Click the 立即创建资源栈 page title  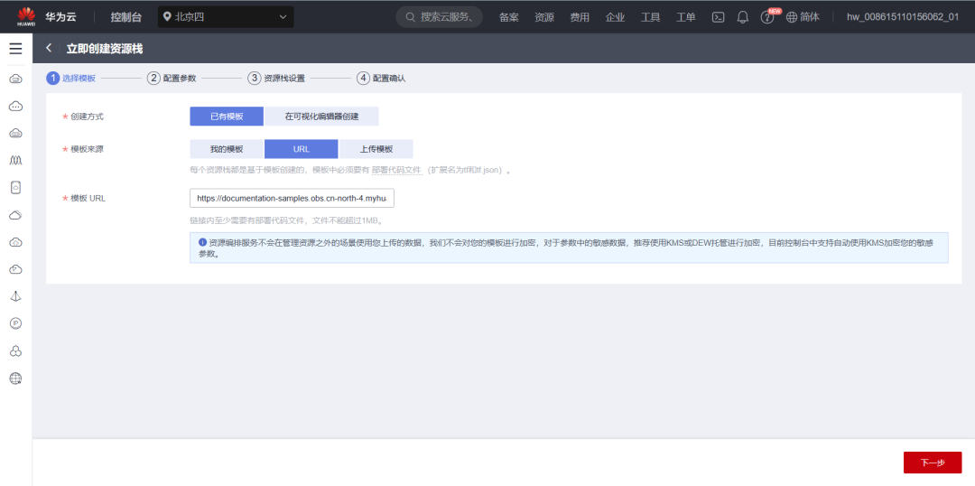[x=105, y=49]
